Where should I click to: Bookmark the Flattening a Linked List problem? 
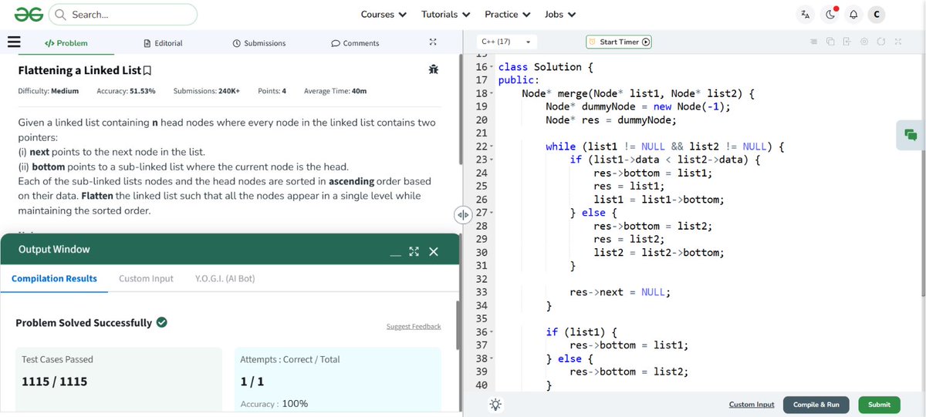(147, 71)
